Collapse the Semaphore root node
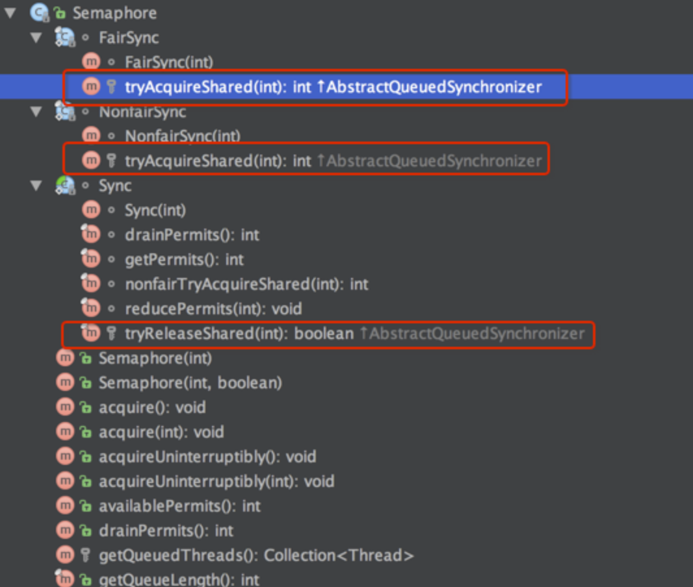This screenshot has height=587, width=693. (x=10, y=12)
